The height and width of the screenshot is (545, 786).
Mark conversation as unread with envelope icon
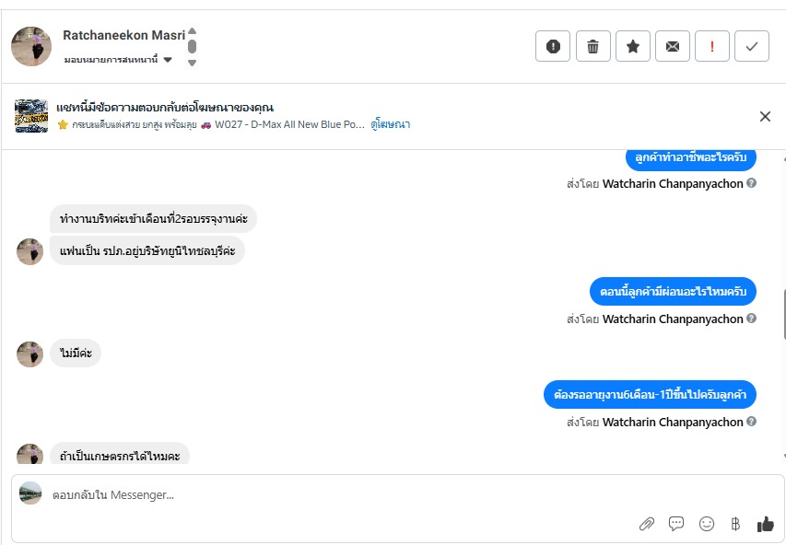pyautogui.click(x=673, y=47)
